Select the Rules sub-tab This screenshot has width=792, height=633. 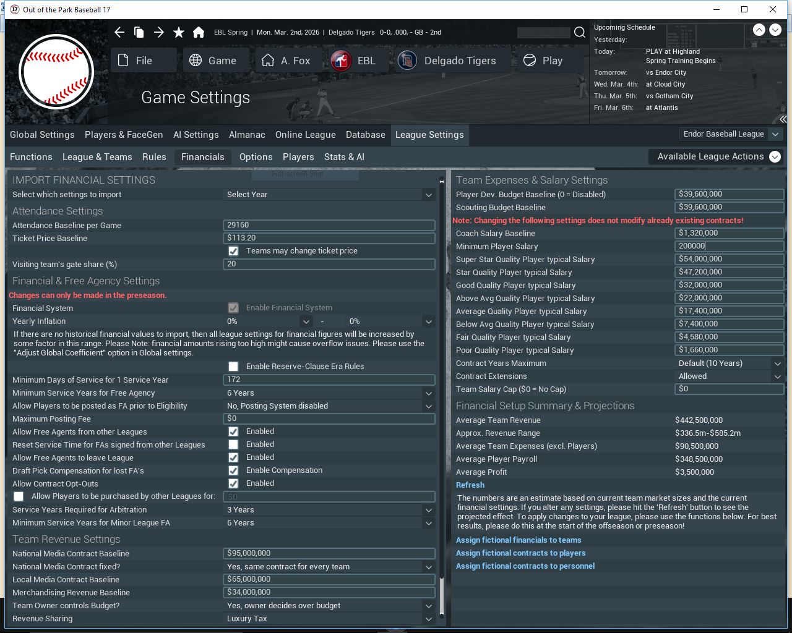pyautogui.click(x=154, y=157)
